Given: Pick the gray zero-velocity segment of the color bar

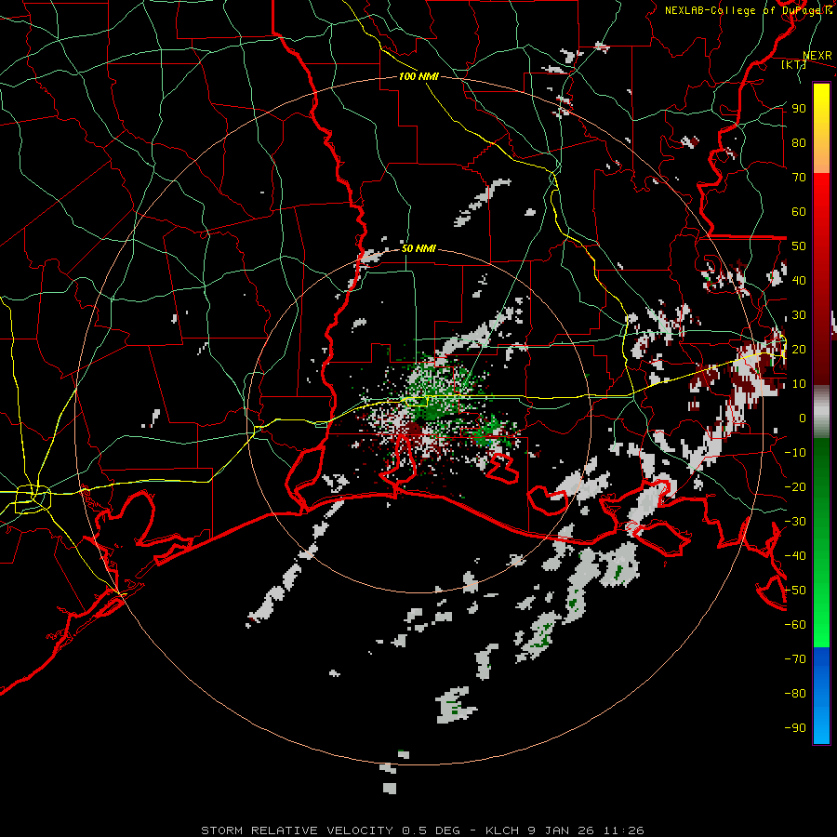Looking at the screenshot, I should (x=821, y=412).
